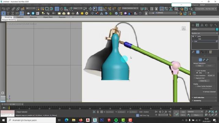This screenshot has height=123, width=219.
Task: Click the Pin Stack icon
Action: coord(193,52)
